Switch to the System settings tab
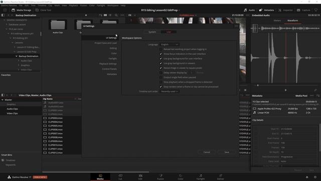The width and height of the screenshot is (321, 181). pyautogui.click(x=152, y=32)
